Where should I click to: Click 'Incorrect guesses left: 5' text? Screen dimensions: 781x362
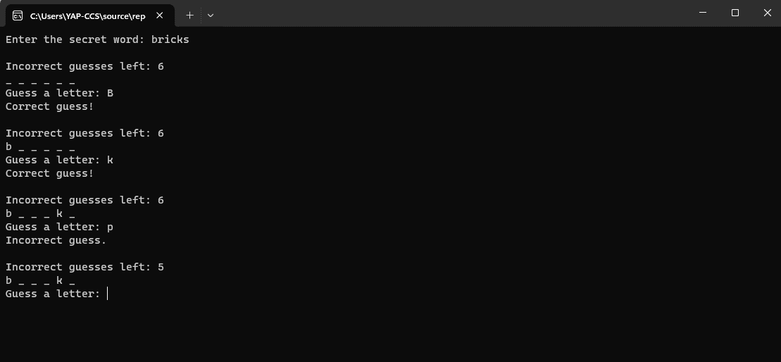(85, 267)
